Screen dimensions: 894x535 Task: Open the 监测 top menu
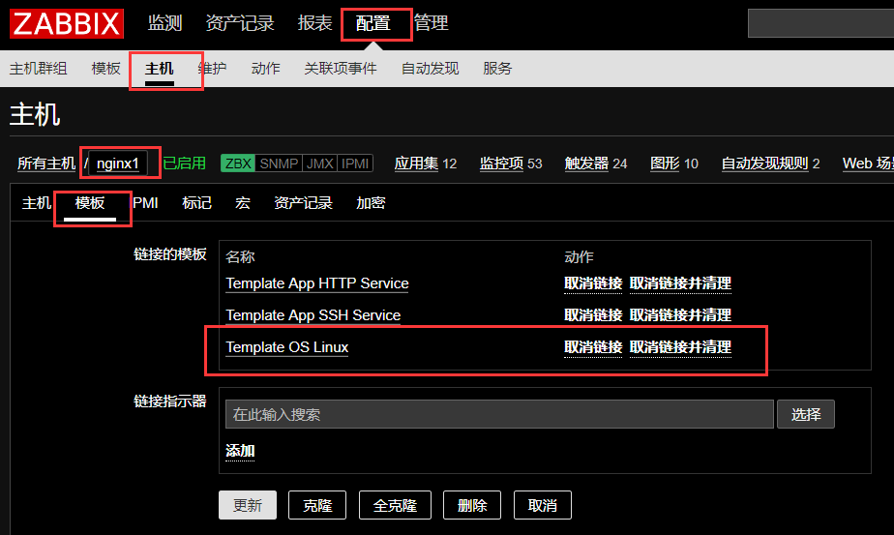click(164, 23)
